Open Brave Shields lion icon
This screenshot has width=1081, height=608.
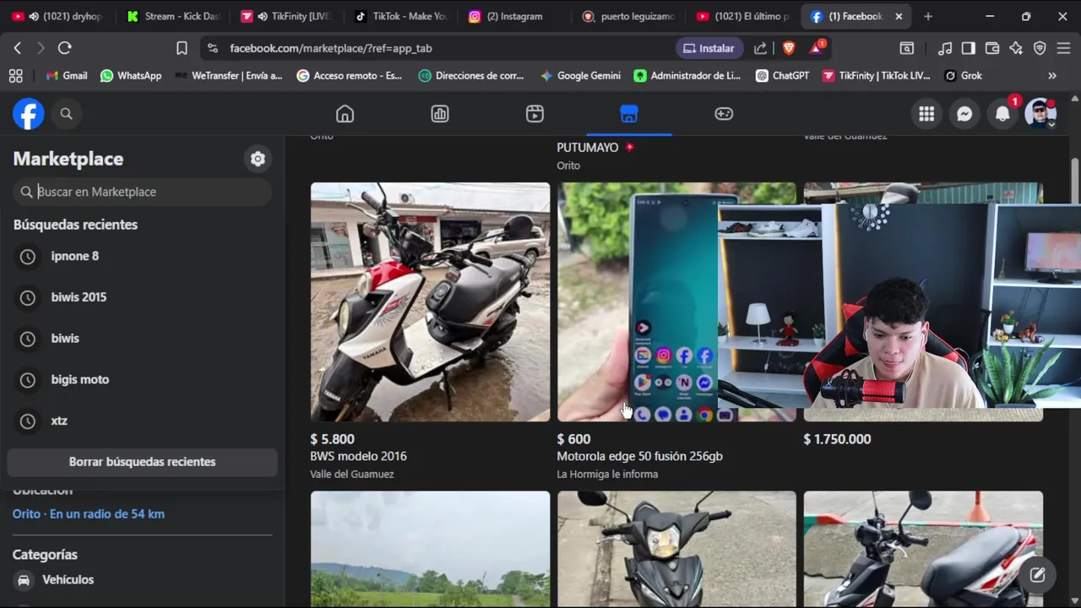point(789,48)
